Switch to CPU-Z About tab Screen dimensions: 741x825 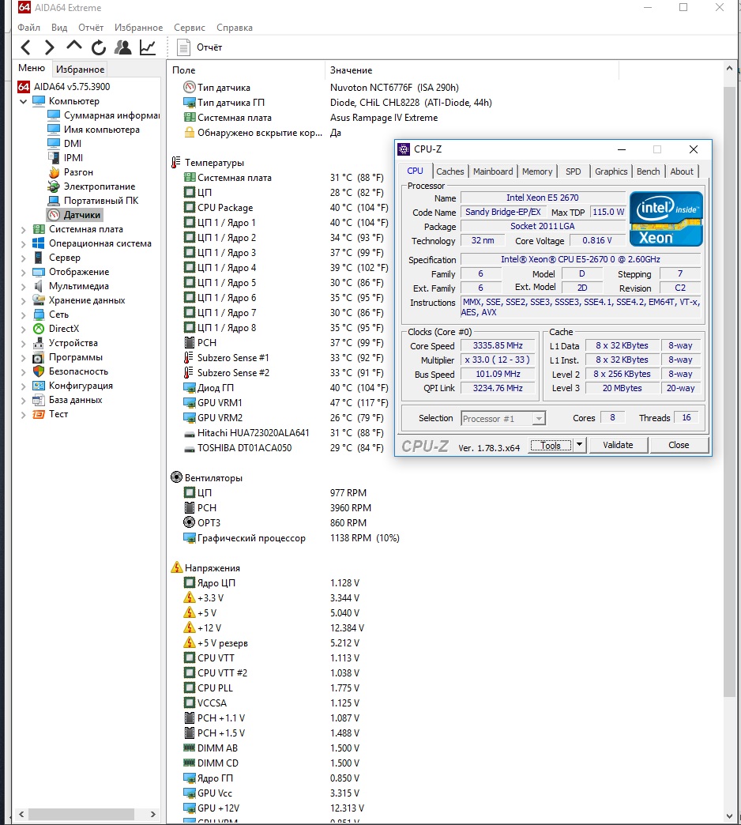[x=682, y=171]
